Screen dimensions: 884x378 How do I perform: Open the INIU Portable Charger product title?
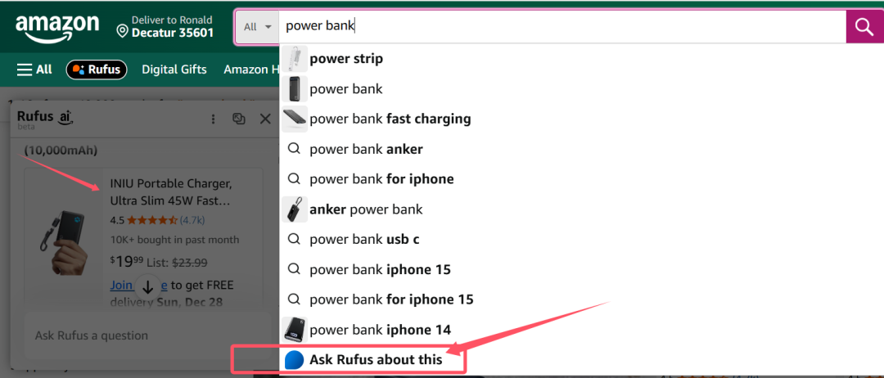pyautogui.click(x=170, y=191)
